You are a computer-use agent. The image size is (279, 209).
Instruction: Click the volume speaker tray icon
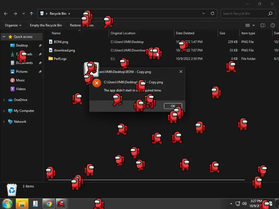(x=244, y=204)
